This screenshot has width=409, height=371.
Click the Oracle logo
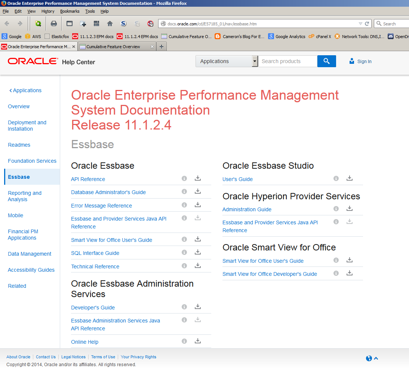(x=33, y=61)
